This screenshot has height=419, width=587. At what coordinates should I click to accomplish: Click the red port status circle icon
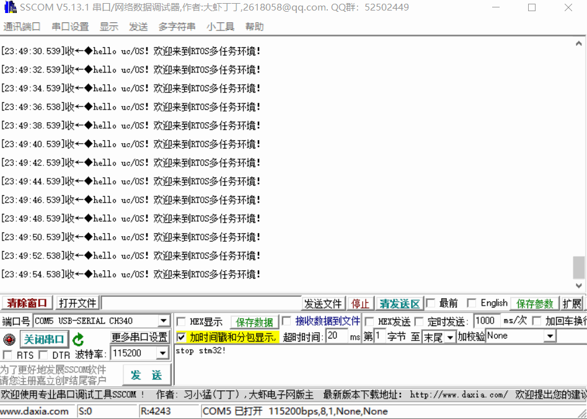tap(9, 339)
